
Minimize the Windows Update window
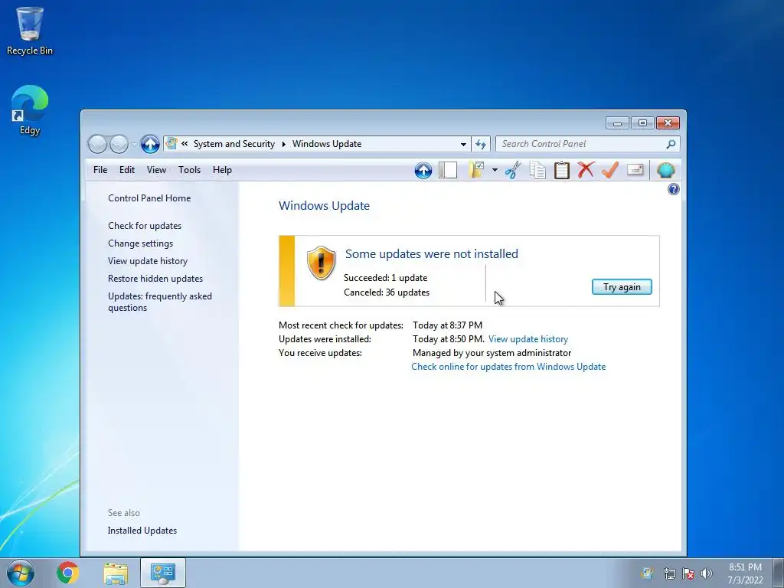click(617, 123)
